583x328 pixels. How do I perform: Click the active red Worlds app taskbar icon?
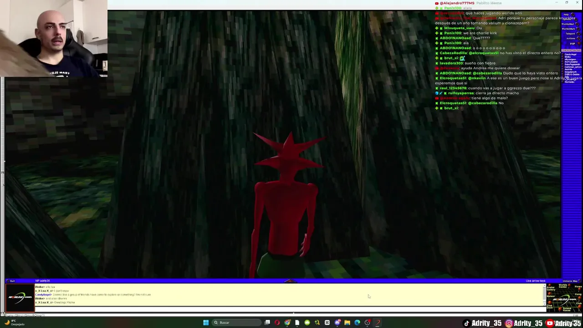(377, 323)
